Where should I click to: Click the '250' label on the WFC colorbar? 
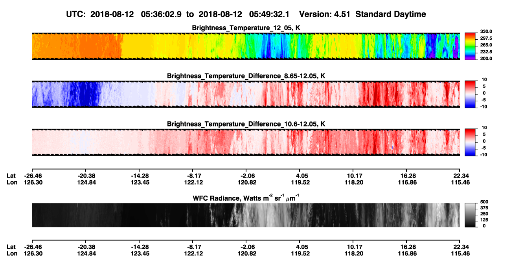pos(484,214)
